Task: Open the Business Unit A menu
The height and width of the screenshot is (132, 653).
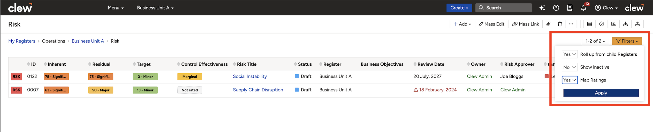Action: (155, 8)
